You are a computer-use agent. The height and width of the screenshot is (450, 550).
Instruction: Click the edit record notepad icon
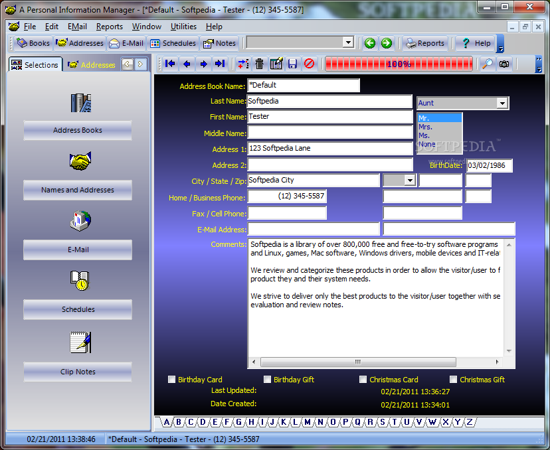click(x=276, y=64)
